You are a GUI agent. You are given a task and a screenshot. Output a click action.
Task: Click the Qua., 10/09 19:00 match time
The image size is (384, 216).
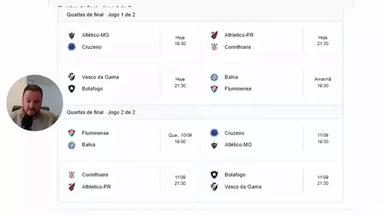180,139
